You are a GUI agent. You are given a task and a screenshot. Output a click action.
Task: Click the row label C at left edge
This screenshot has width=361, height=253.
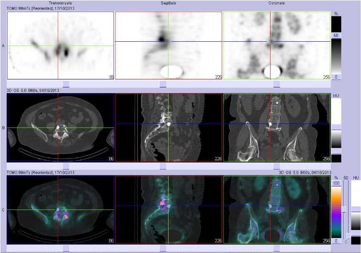point(3,210)
